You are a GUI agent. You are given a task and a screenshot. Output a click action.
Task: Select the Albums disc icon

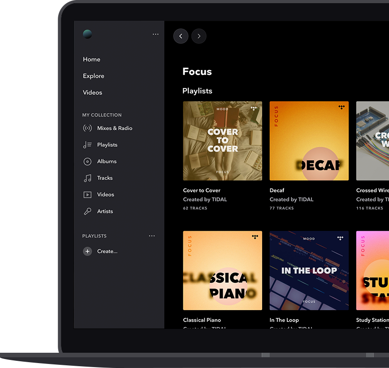click(87, 162)
